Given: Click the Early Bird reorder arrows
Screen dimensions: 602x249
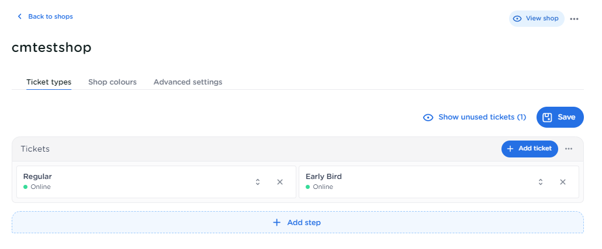Looking at the screenshot, I should (541, 182).
